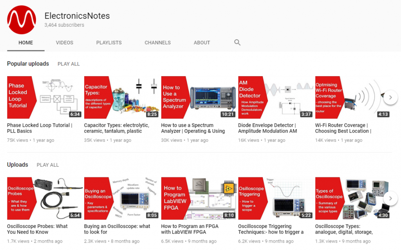401x250 pixels.
Task: Click '1.3K views • 9 months ago' text
Action: pos(343,241)
